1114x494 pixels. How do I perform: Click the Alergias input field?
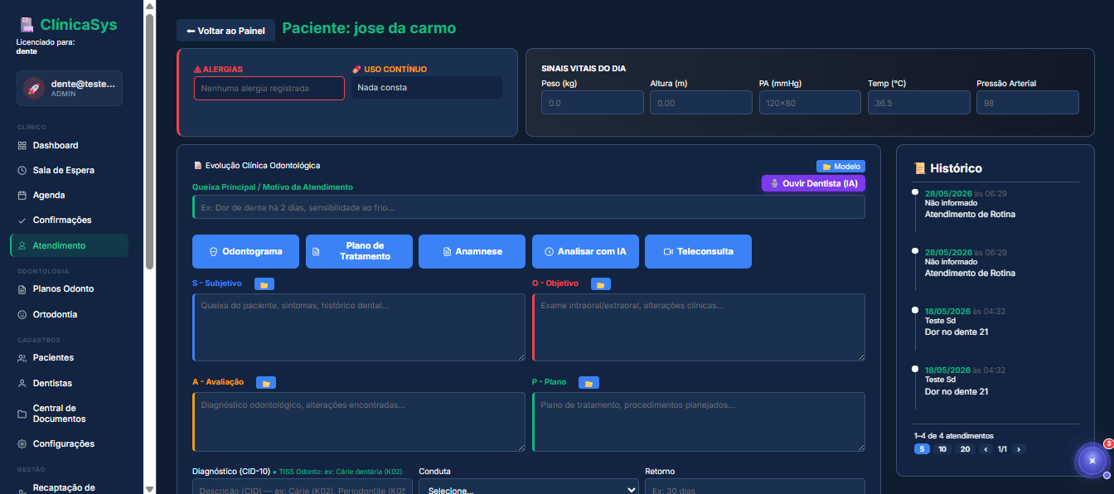coord(269,88)
